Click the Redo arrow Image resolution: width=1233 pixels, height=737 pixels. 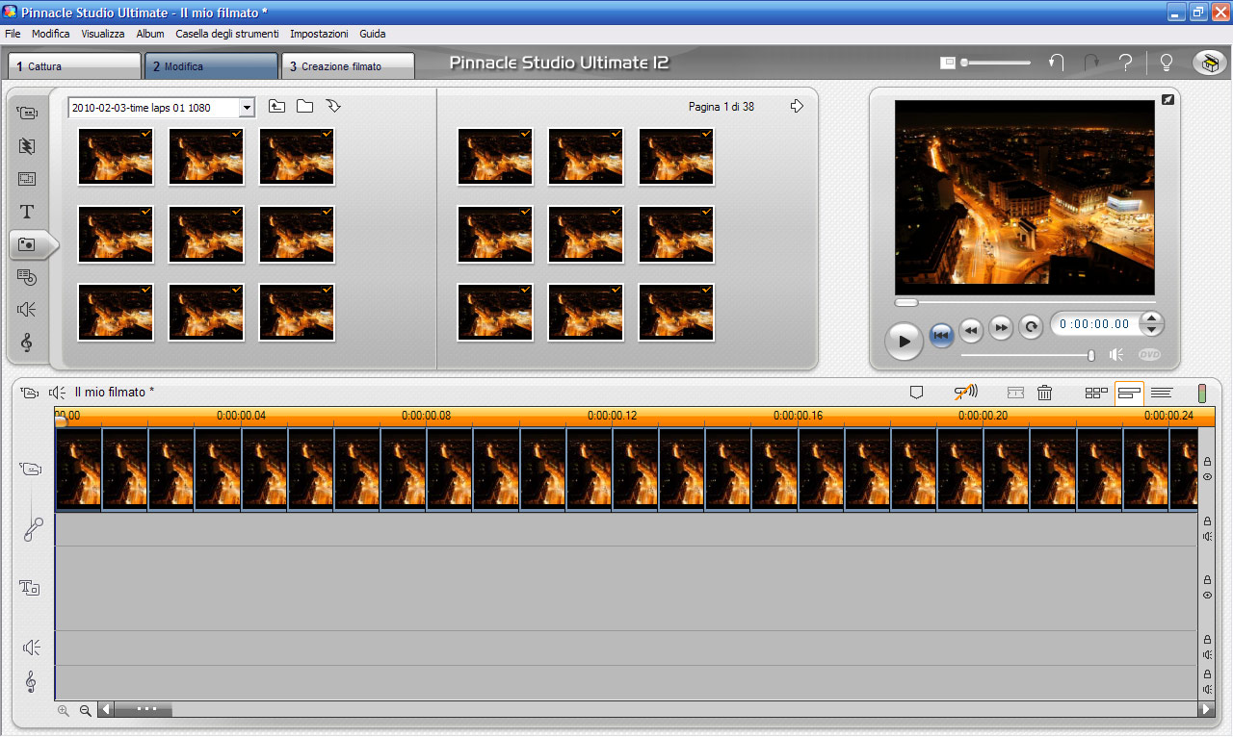[x=1091, y=64]
